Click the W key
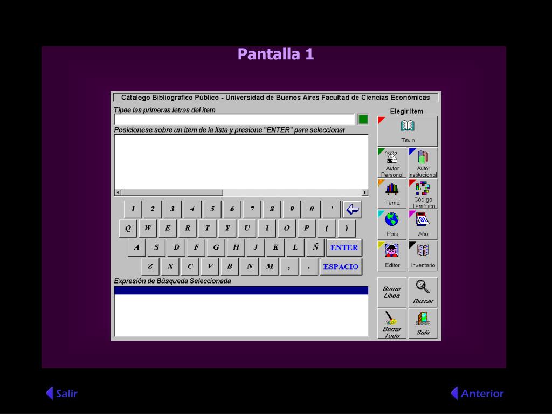This screenshot has height=414, width=552. pos(148,229)
